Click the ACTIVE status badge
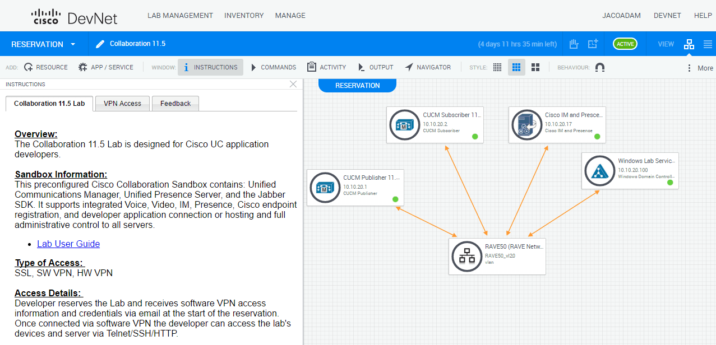Image resolution: width=716 pixels, height=345 pixels. [x=625, y=43]
